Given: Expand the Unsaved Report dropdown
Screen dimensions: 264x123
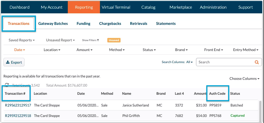Looking at the screenshot, I should [60, 40].
